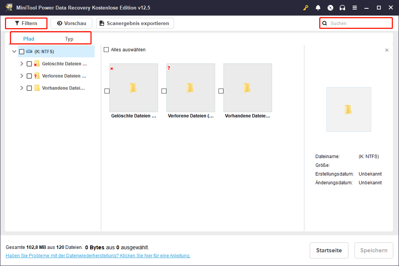
Task: Click the MiniTool app logo
Action: [9, 8]
